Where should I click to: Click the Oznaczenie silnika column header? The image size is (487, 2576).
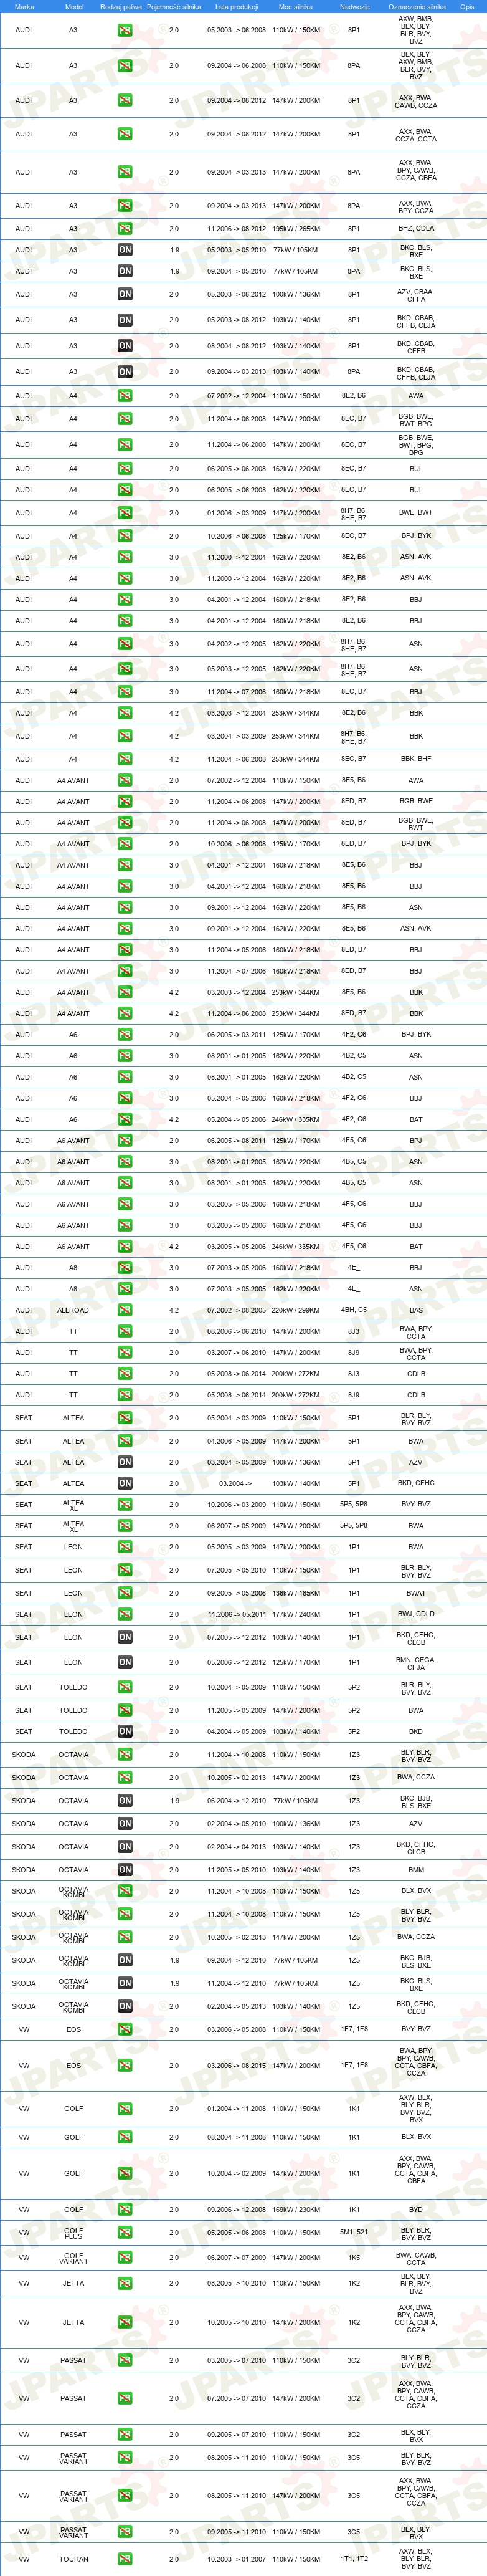(417, 6)
